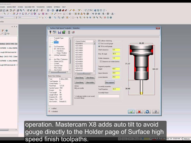This screenshot has height=143, width=191.
Task: Select holder B2E4-0125 in the list
Action: coord(79,68)
